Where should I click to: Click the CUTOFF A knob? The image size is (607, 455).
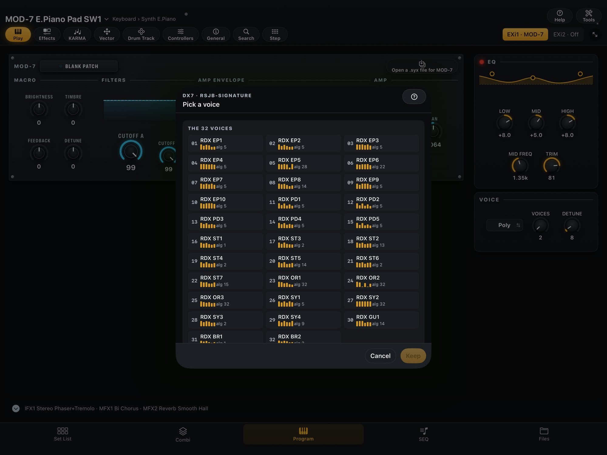[131, 151]
